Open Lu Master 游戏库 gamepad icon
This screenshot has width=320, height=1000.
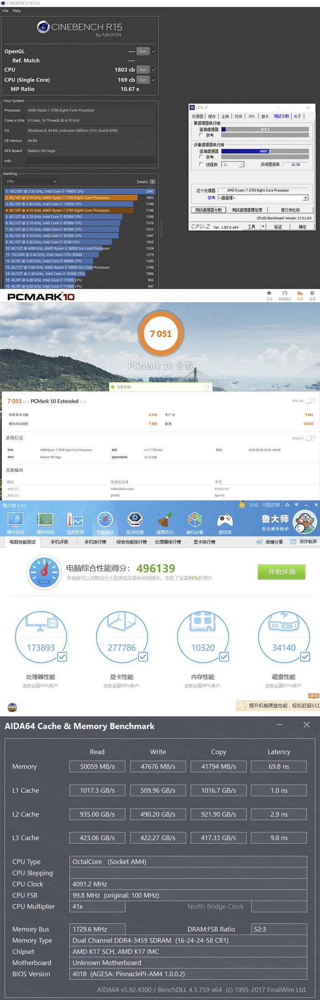pyautogui.click(x=224, y=520)
